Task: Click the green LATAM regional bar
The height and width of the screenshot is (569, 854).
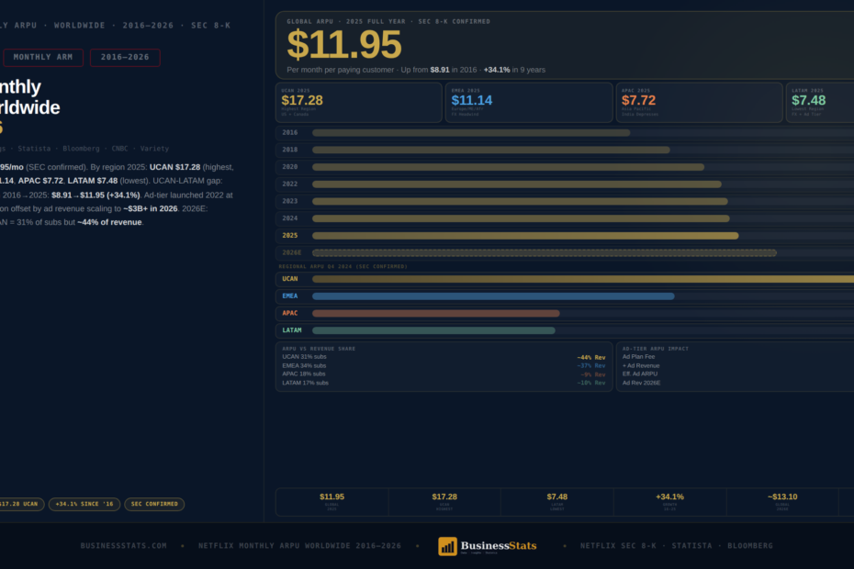Action: (433, 330)
